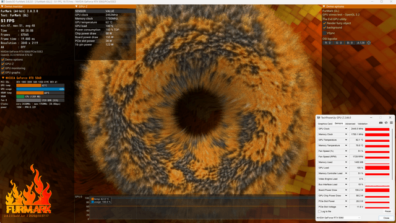Open the GPU Load sensor dropdown
Viewport: 396px width, 223px height.
pyautogui.click(x=346, y=168)
